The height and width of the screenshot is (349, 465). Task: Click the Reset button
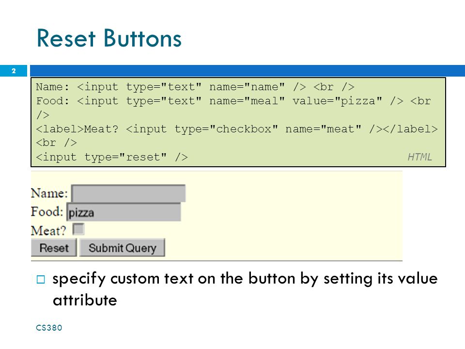pos(54,248)
